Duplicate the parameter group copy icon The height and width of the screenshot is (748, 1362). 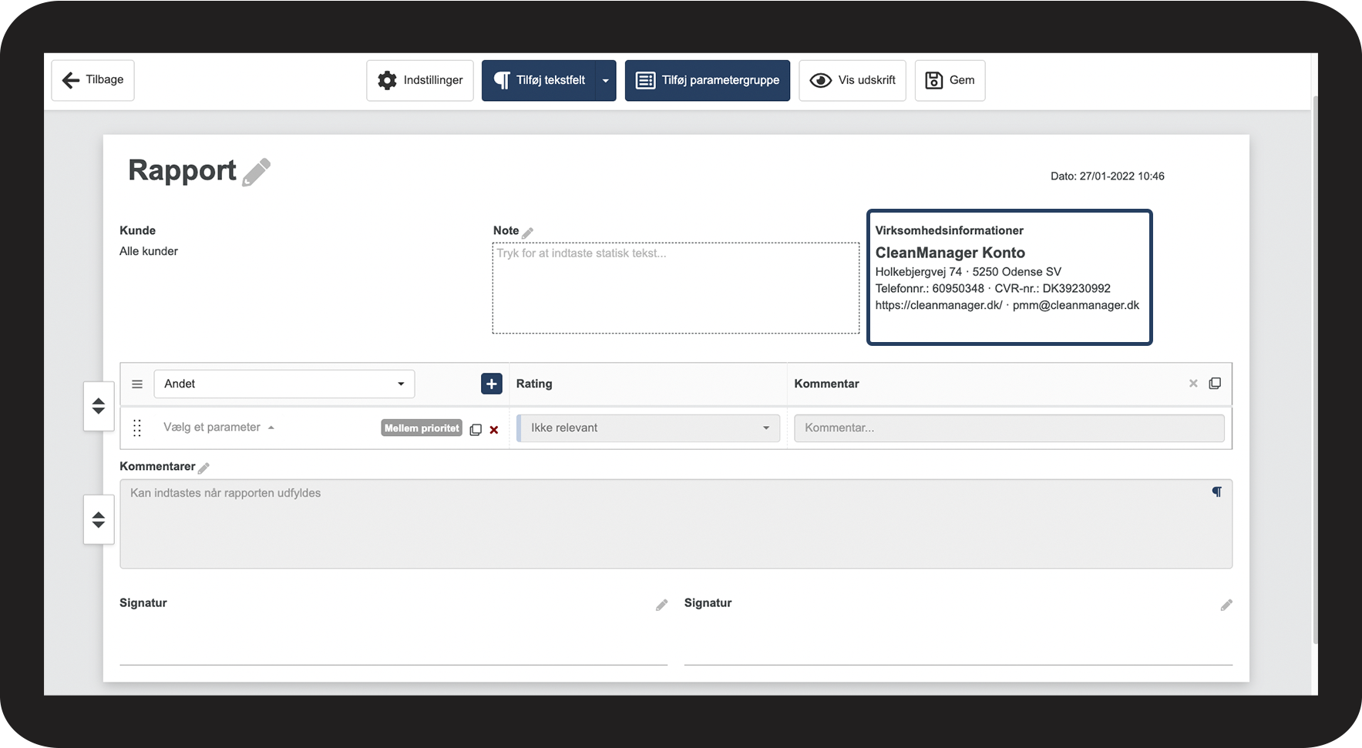click(x=1215, y=384)
